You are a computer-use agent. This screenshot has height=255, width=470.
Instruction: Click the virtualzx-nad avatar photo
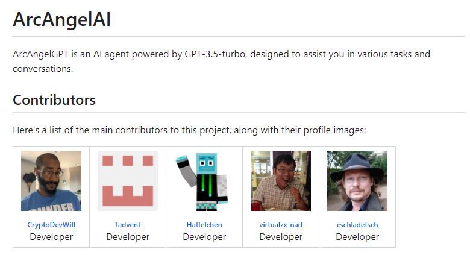click(x=281, y=181)
